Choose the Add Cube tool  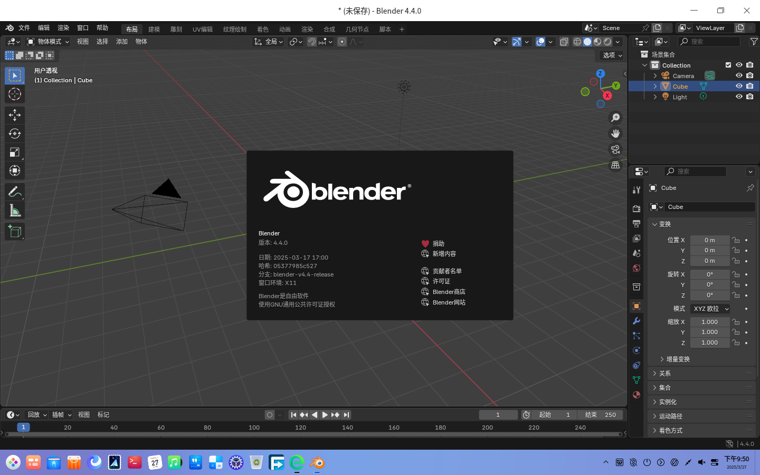pos(15,231)
